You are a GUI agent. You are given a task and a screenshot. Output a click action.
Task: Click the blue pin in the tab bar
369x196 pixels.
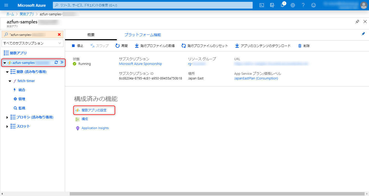click(363, 34)
